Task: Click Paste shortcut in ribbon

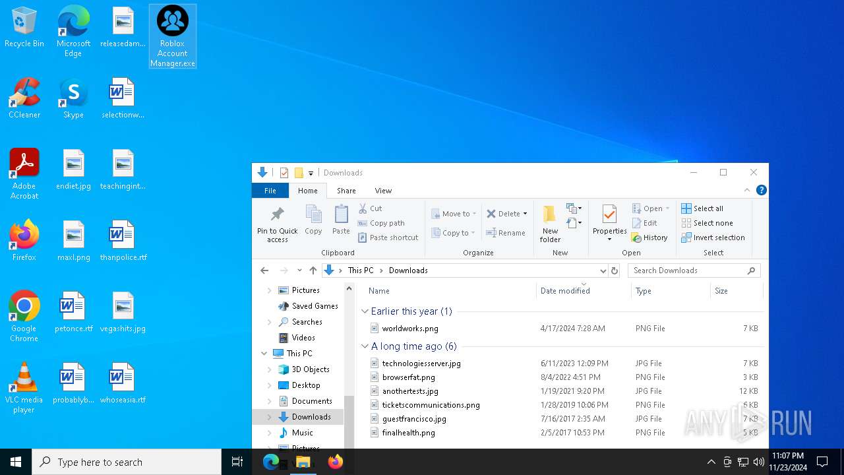Action: [x=388, y=237]
